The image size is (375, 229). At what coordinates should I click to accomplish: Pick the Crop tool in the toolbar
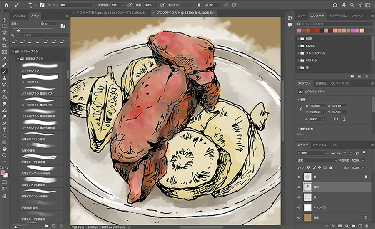click(4, 45)
